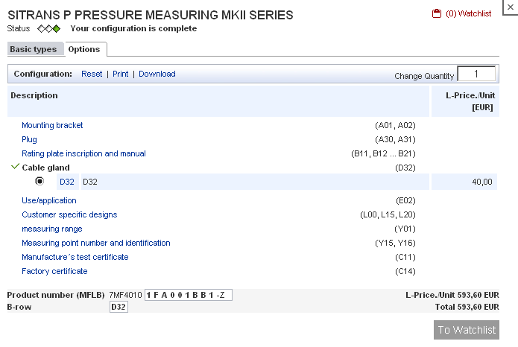Expand the measuring range option group
518x347 pixels.
click(x=52, y=229)
